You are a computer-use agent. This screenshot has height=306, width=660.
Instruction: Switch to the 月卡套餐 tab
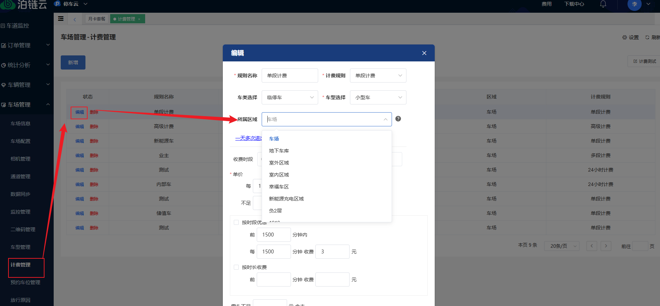(x=97, y=19)
